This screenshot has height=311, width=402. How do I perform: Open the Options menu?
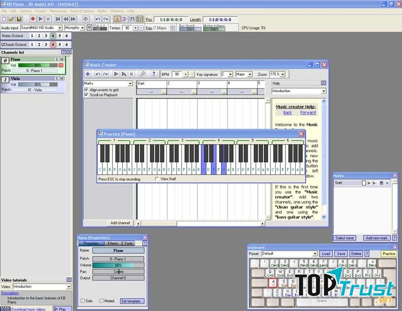[26, 11]
